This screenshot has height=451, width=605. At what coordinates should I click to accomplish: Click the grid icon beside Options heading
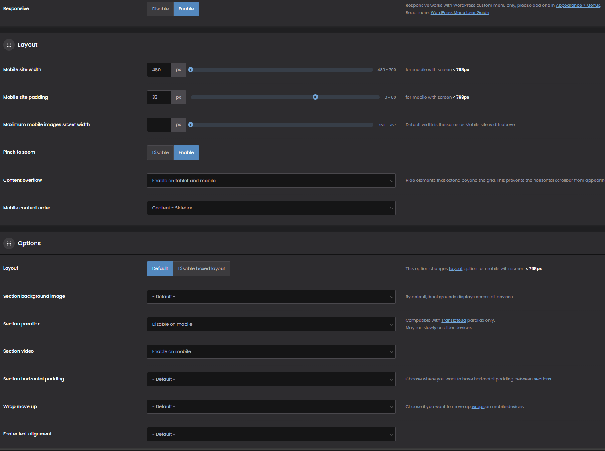point(9,243)
